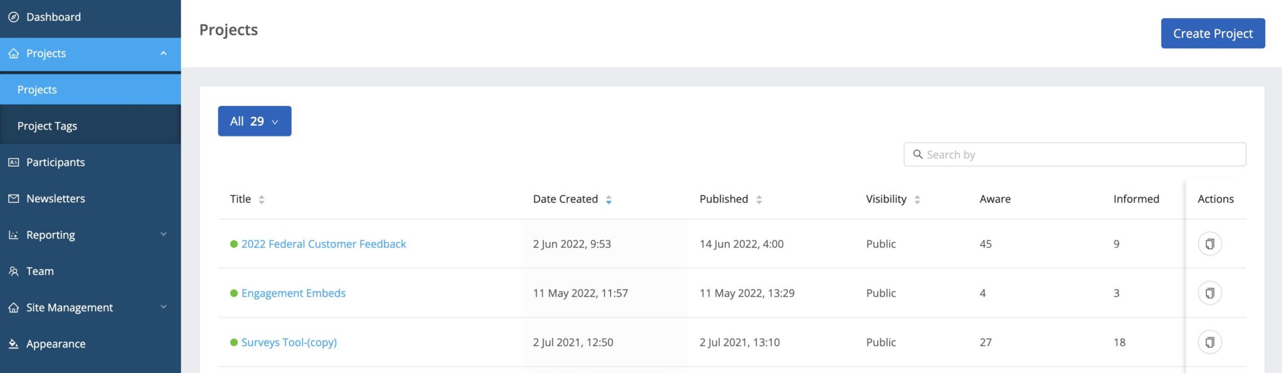Click the Reporting chart icon
1282x373 pixels.
[14, 235]
